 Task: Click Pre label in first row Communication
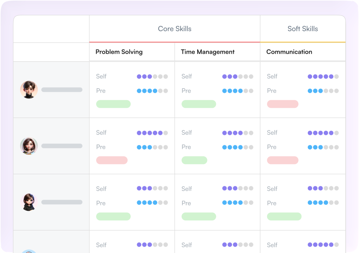click(271, 91)
